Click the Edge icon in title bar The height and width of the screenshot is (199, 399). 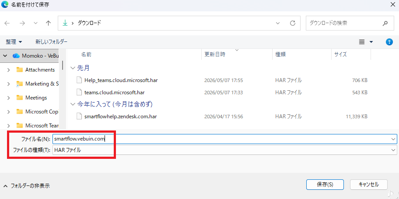(x=5, y=5)
